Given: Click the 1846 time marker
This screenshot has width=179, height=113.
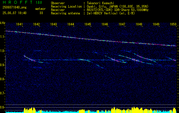Looking at the screenshot, I should pos(105,24).
